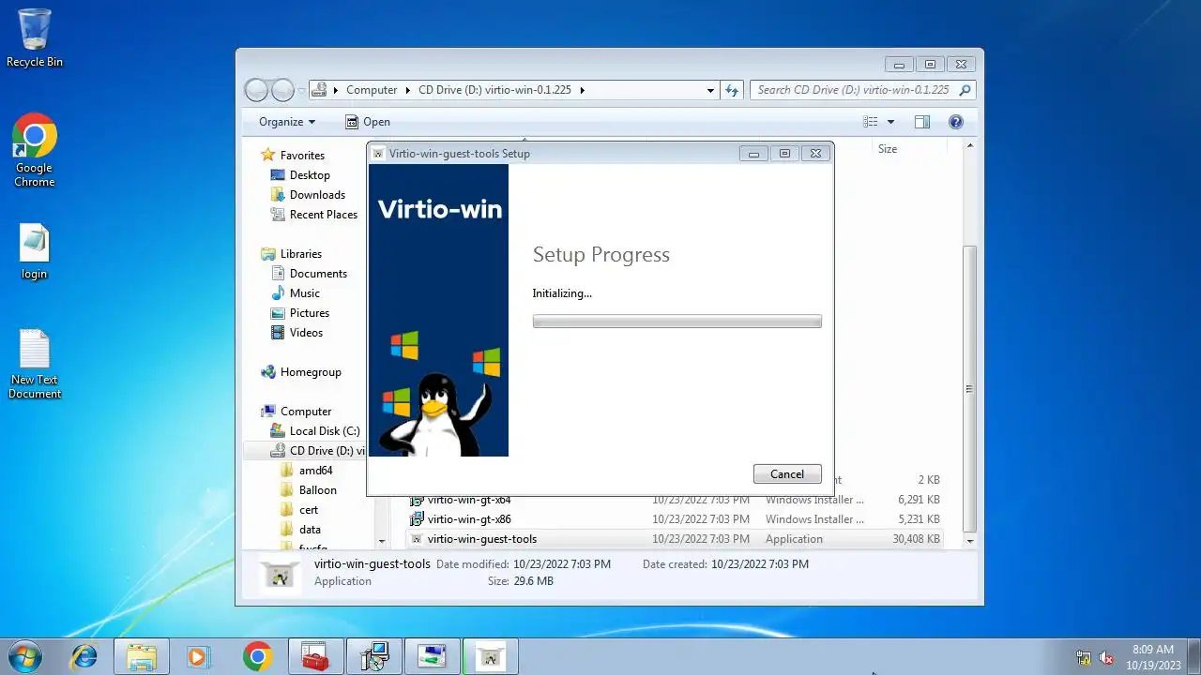Change the view with the view icon
The height and width of the screenshot is (675, 1201).
tap(871, 122)
